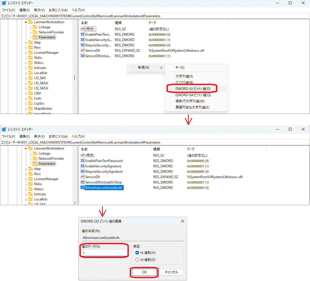Click the ServiceDll string value icon
The width and height of the screenshot is (310, 281).
[x=83, y=50]
